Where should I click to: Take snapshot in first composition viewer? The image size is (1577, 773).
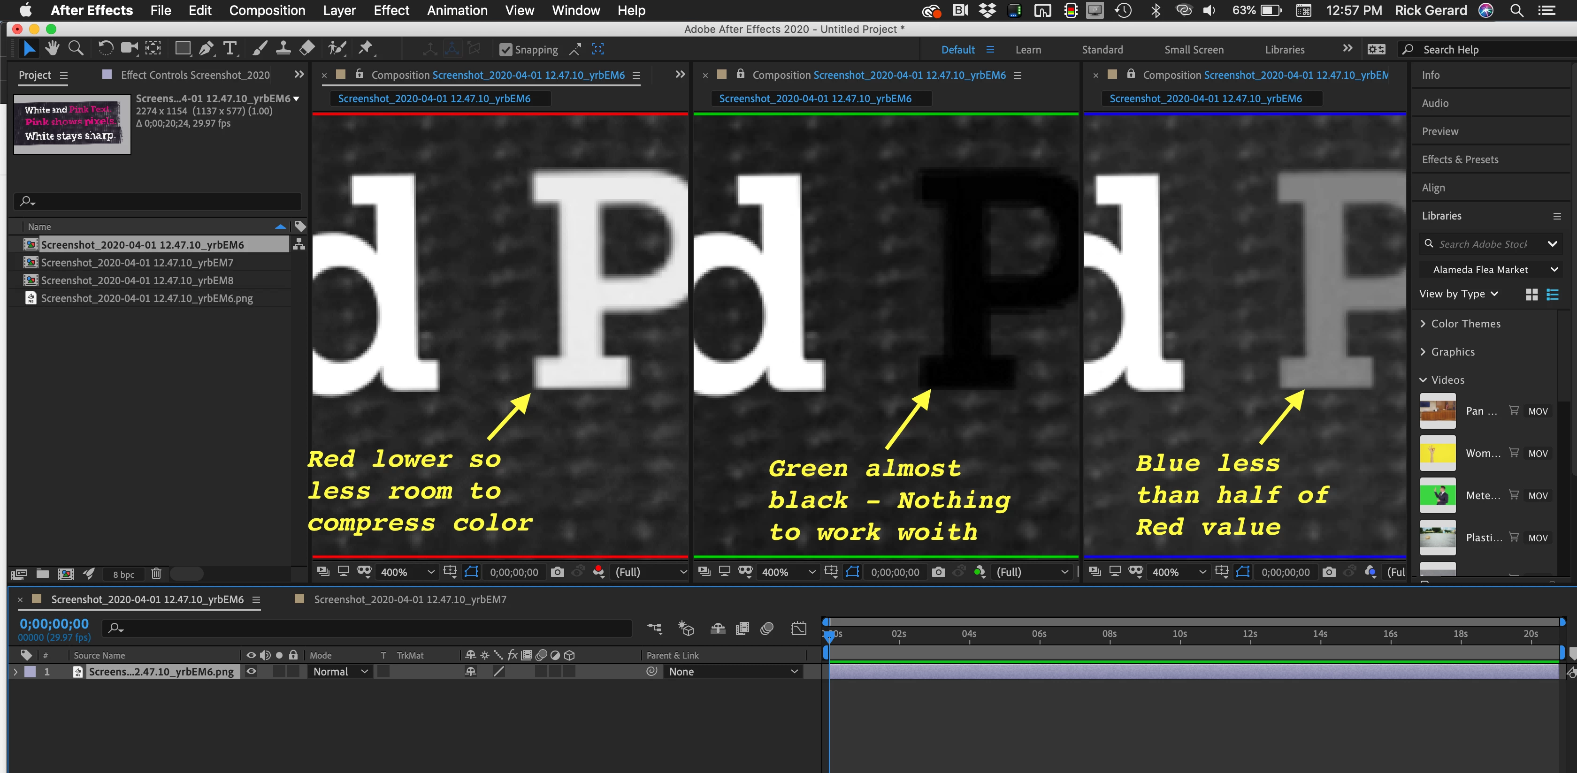point(557,572)
